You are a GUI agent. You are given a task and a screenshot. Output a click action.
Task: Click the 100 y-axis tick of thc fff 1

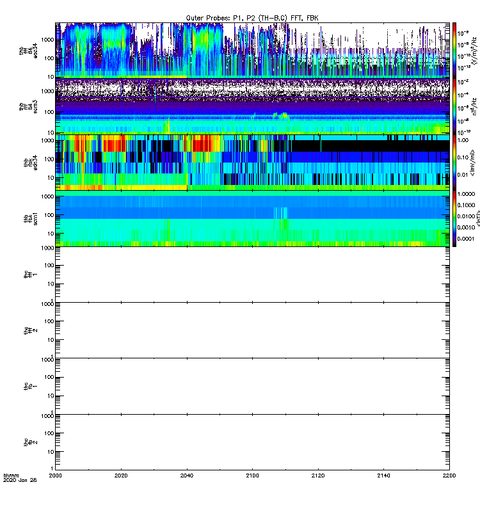point(49,266)
